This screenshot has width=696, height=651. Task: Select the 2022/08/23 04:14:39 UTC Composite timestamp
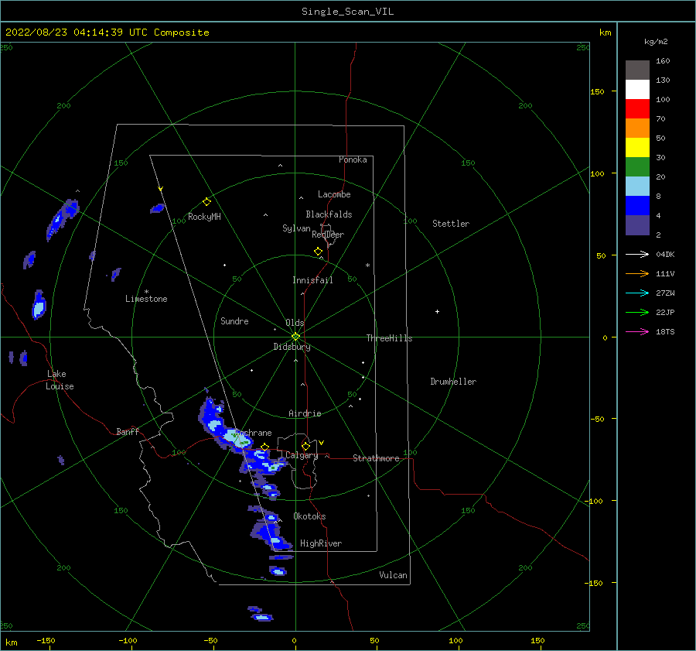click(x=107, y=33)
